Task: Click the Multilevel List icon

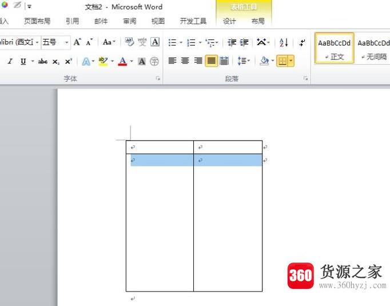Action: (x=210, y=42)
